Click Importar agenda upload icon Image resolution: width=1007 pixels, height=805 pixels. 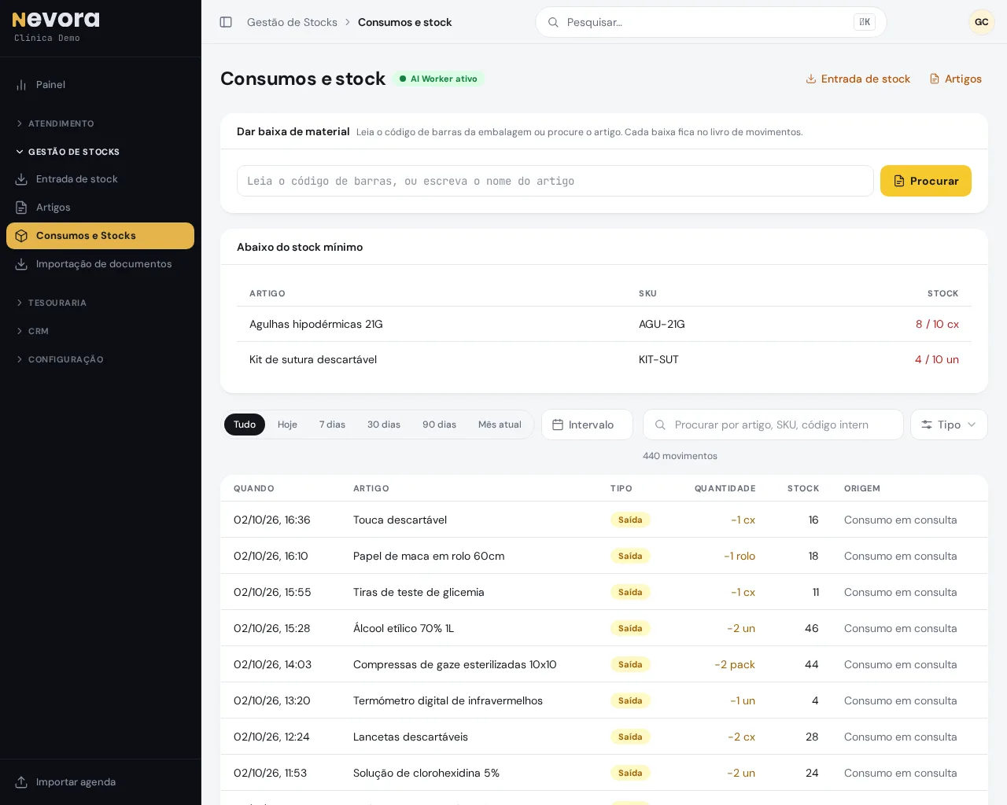click(21, 782)
